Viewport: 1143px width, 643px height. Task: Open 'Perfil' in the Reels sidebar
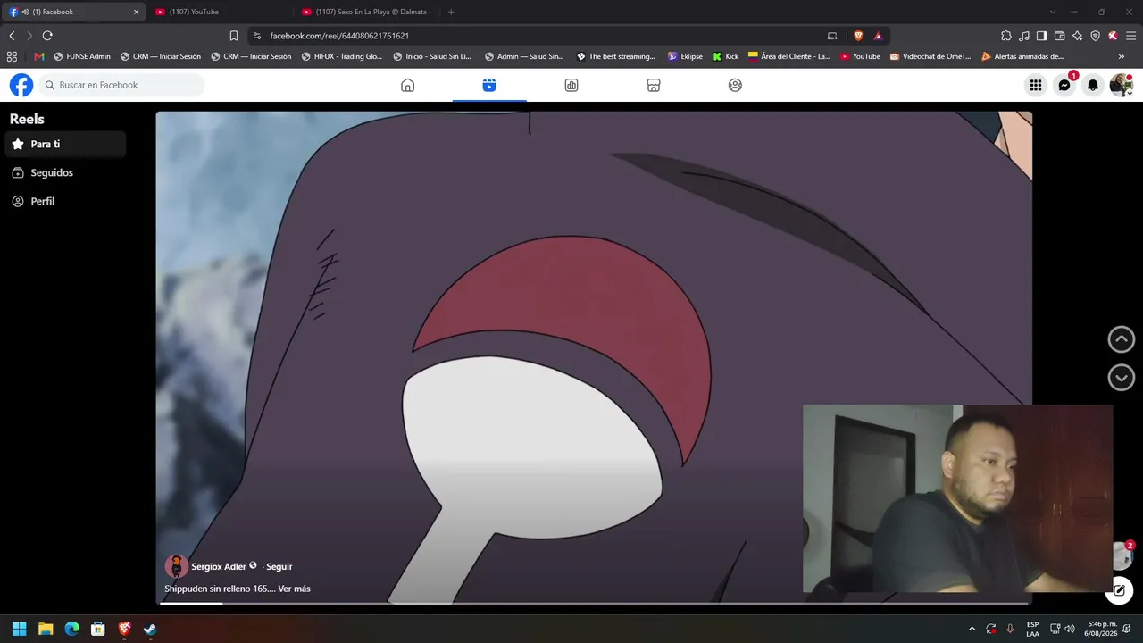[x=65, y=201]
